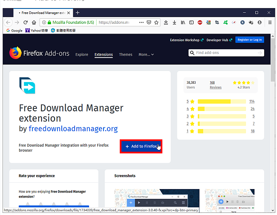This screenshot has height=215, width=277.
Task: Click the 1-star rating progress bar
Action: (x=222, y=131)
